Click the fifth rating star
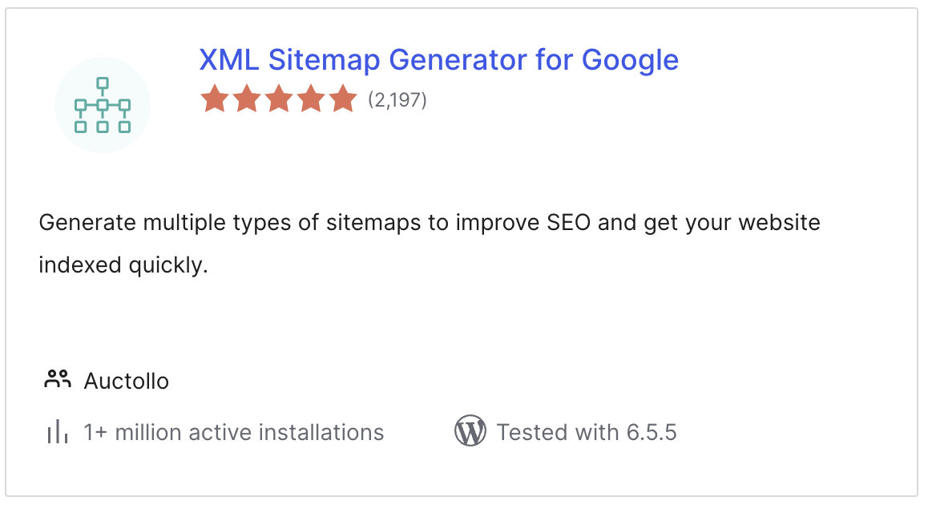The height and width of the screenshot is (505, 928). pyautogui.click(x=345, y=99)
